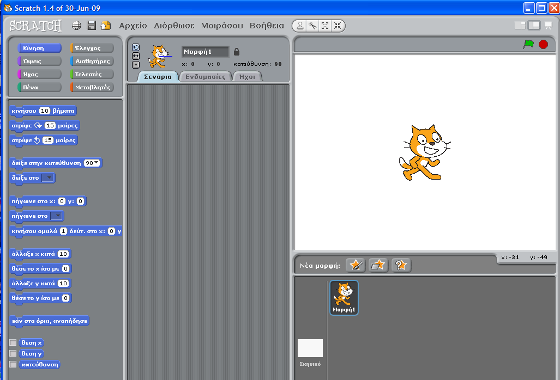
Task: Switch to the Ήχοι tab
Action: tap(247, 77)
